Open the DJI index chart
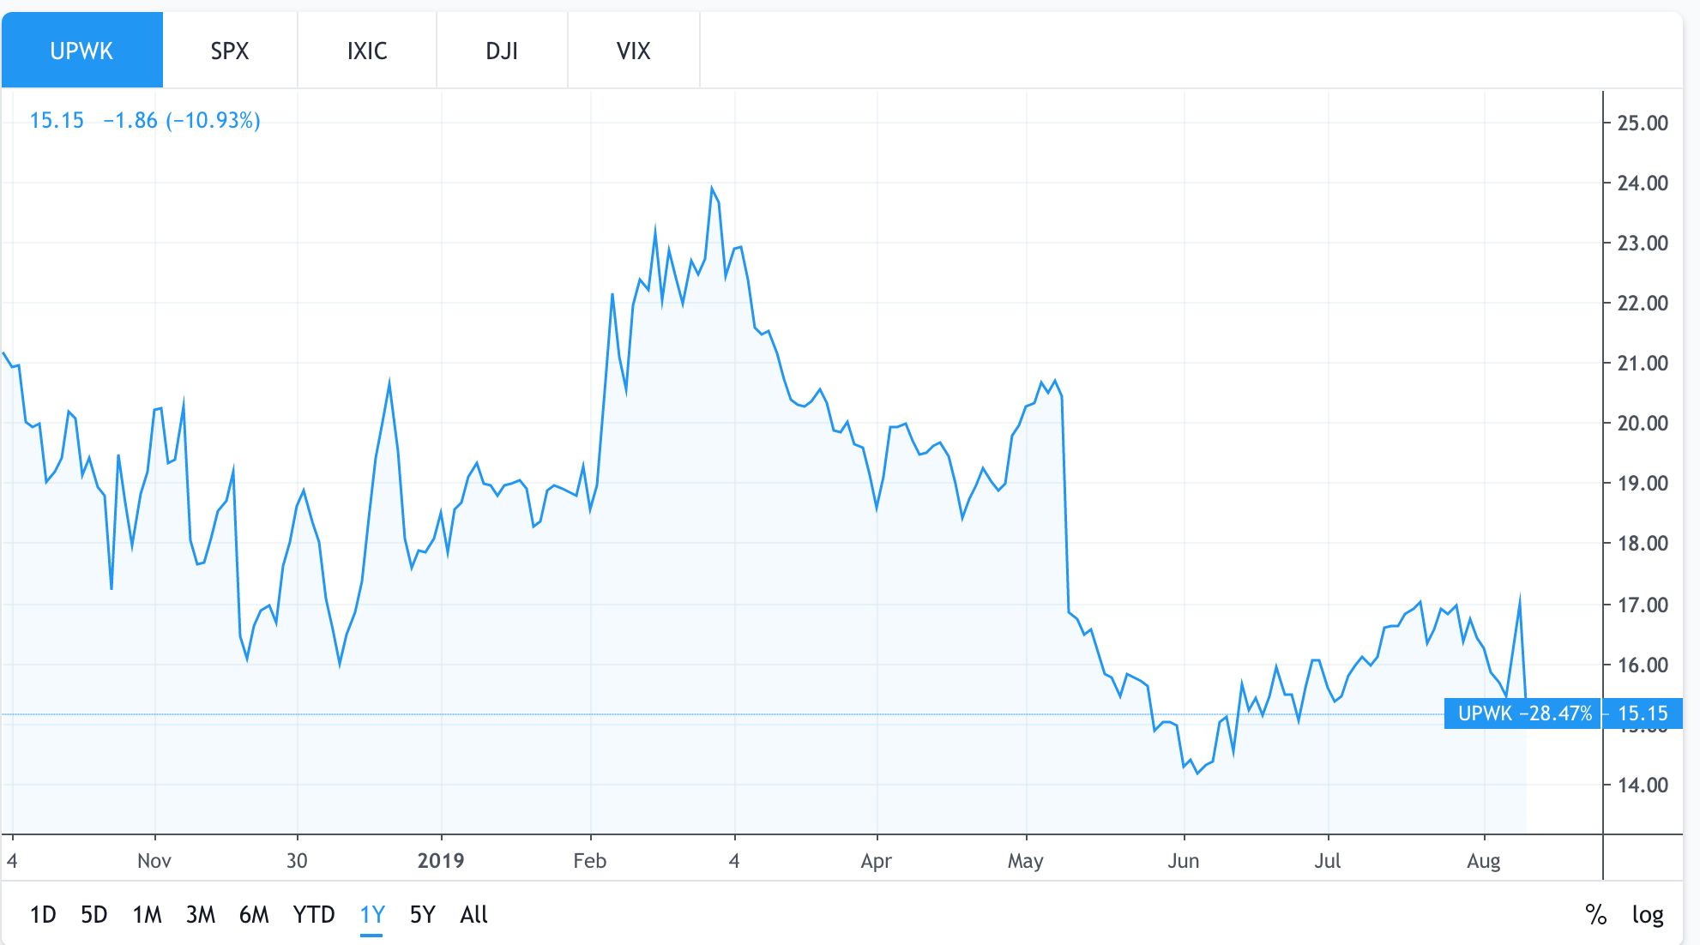Image resolution: width=1700 pixels, height=945 pixels. click(502, 50)
